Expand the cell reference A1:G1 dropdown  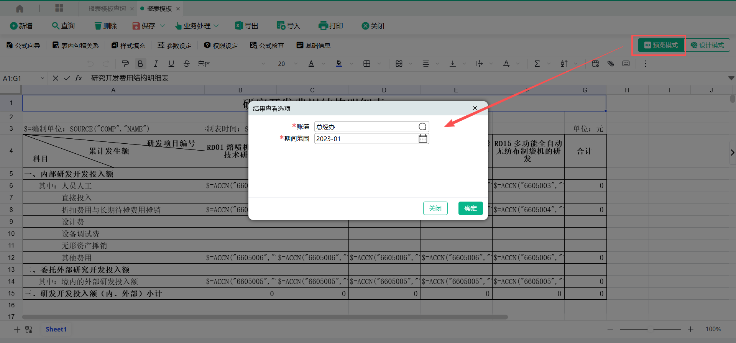(x=43, y=78)
